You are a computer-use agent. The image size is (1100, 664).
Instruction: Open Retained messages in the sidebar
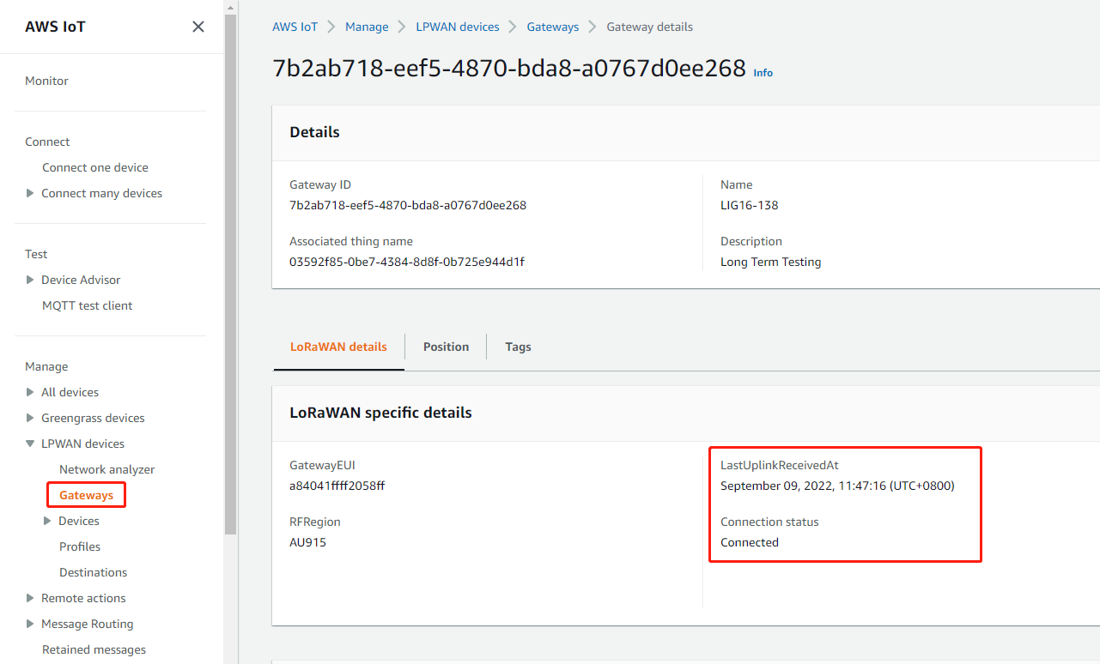94,649
